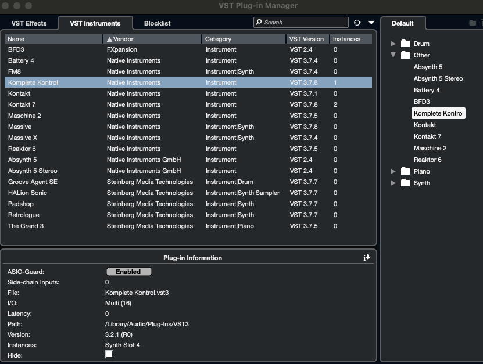Click the FXpansion vendor cell

coord(122,49)
